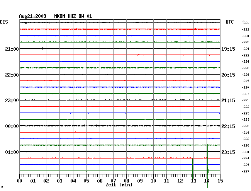
Task: Click minute 09 on the time axis
Action: (140, 181)
